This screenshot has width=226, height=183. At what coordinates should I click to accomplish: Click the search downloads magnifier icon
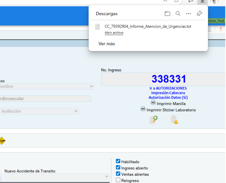[178, 13]
